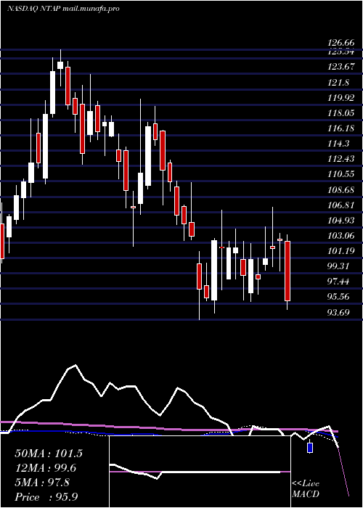Viewport: 363px width, 508px height.
Task: Click the 93.69 price axis label
Action: click(338, 312)
